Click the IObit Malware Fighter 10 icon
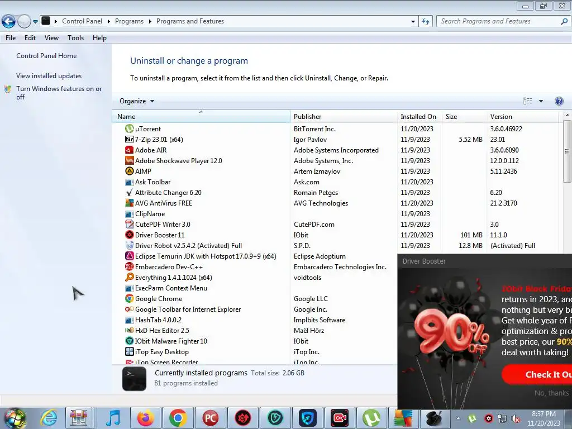 click(129, 341)
